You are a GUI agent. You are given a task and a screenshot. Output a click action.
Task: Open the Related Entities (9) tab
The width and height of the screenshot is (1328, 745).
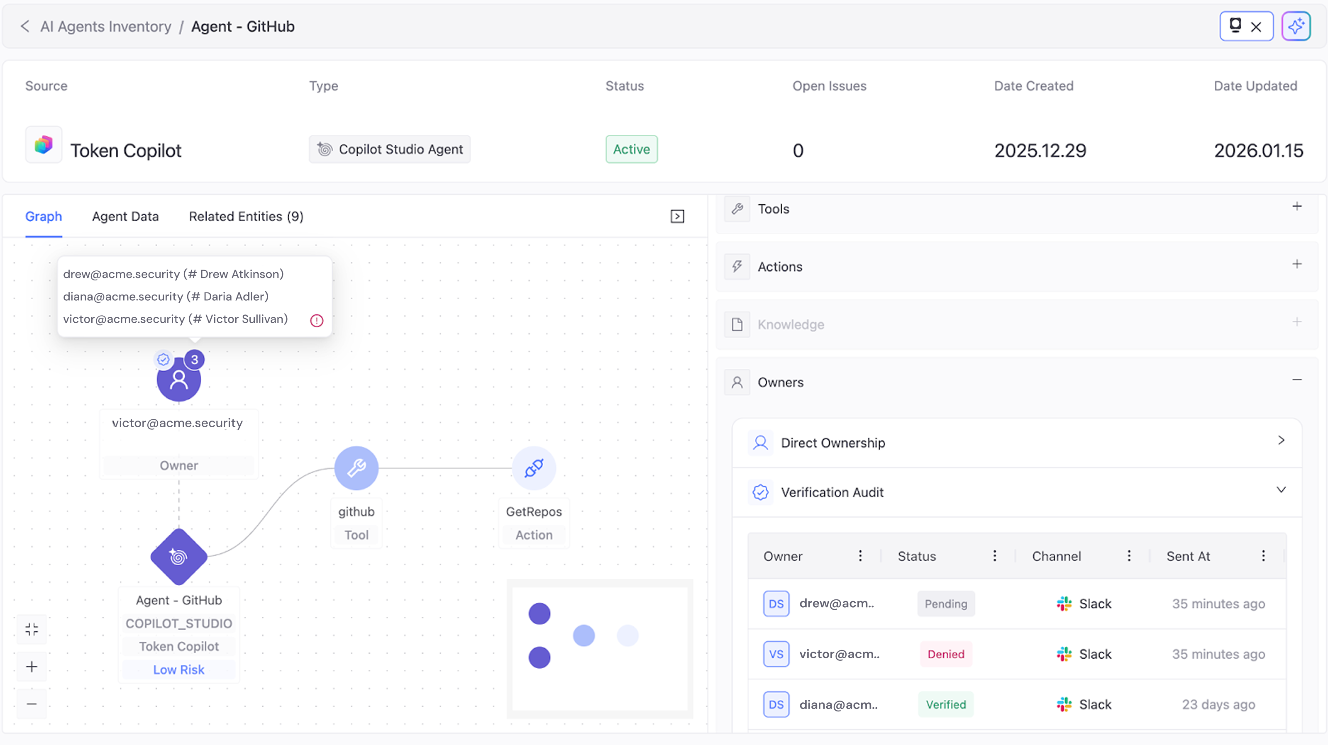click(246, 217)
